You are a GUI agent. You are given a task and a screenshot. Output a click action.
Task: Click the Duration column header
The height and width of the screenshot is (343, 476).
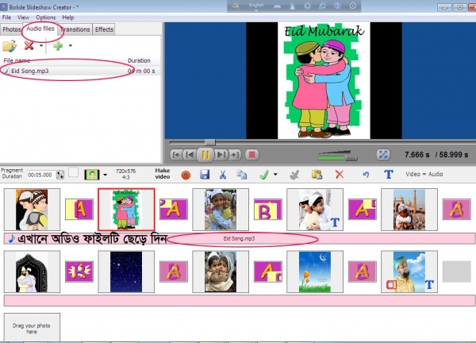[x=139, y=60]
